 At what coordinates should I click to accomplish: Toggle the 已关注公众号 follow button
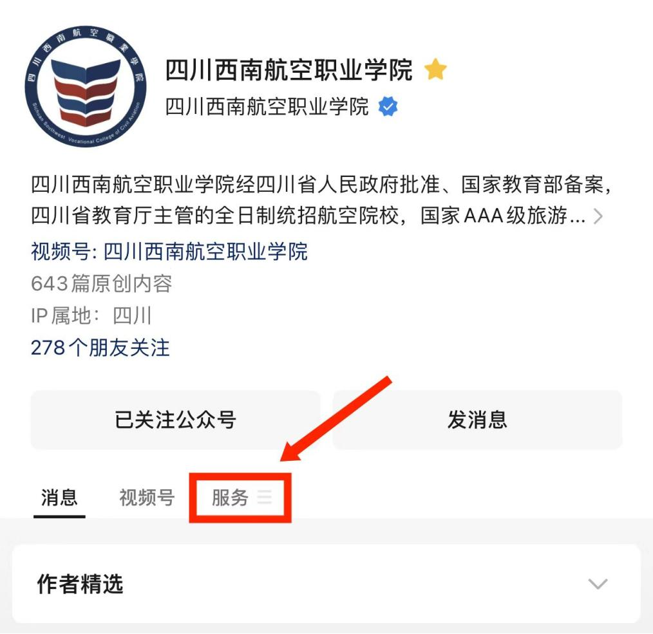tap(175, 420)
